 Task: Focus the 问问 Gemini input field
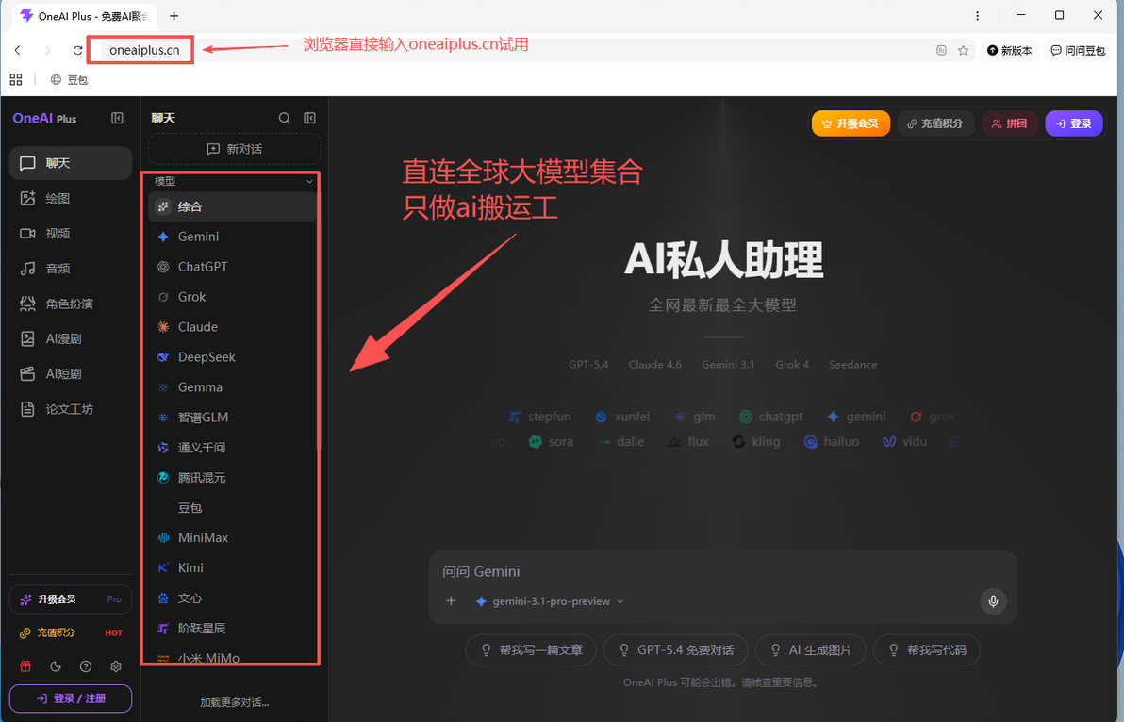click(722, 571)
